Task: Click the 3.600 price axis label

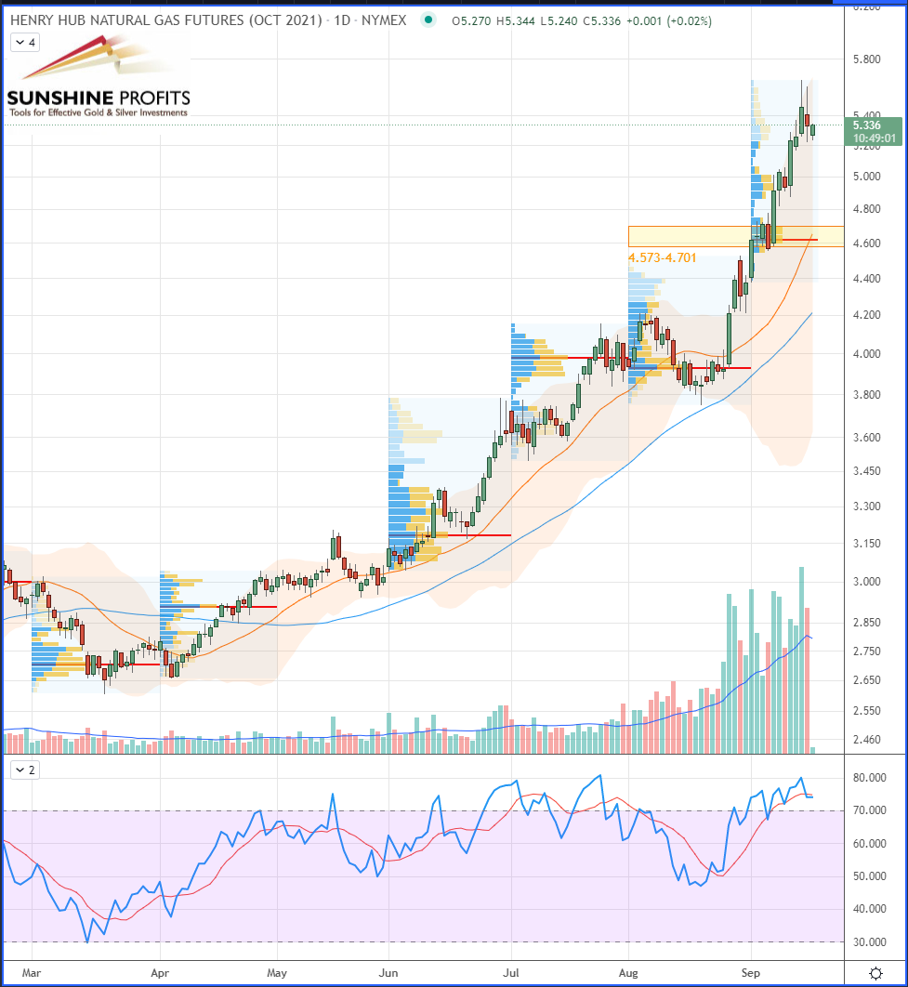Action: point(866,438)
